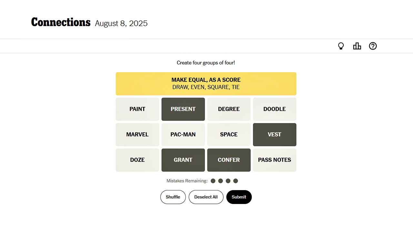Click the solved yellow MAKE EQUAL banner
The height and width of the screenshot is (232, 413).
tap(206, 83)
